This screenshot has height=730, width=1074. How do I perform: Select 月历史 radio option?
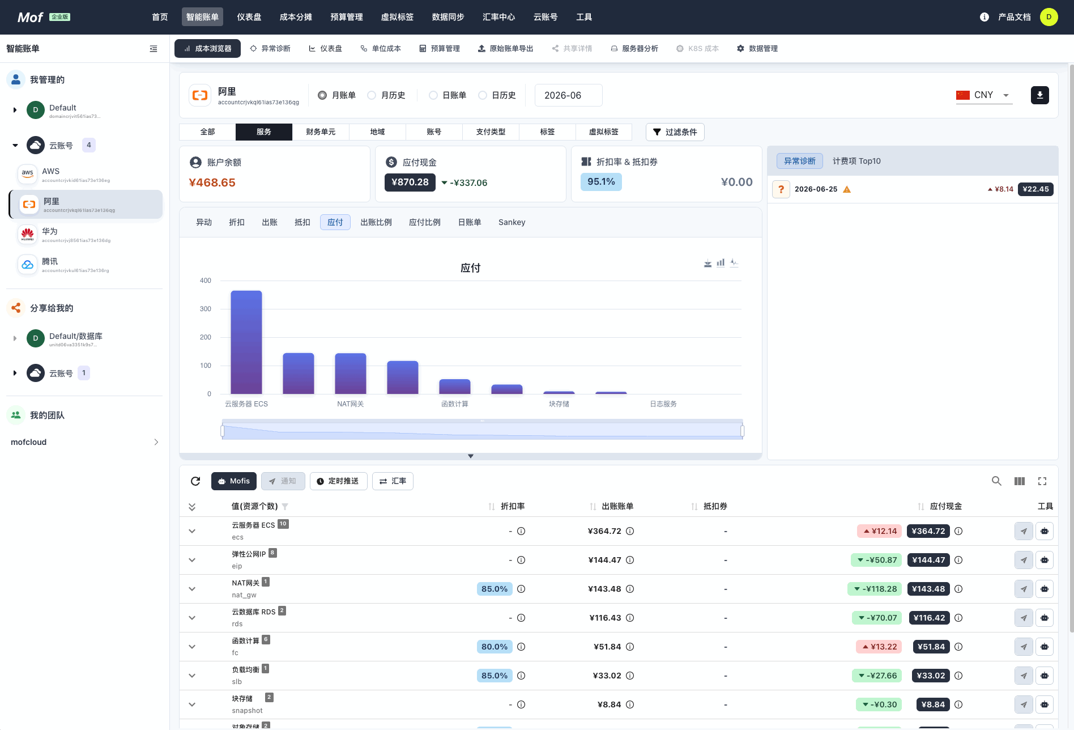(372, 95)
